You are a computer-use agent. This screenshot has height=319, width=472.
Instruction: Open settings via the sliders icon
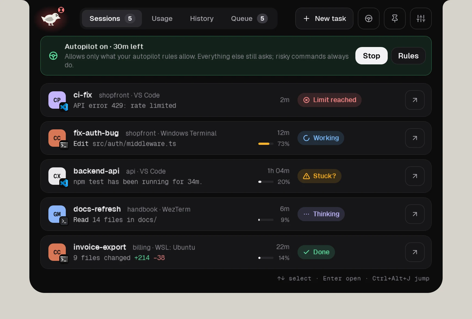tap(421, 18)
